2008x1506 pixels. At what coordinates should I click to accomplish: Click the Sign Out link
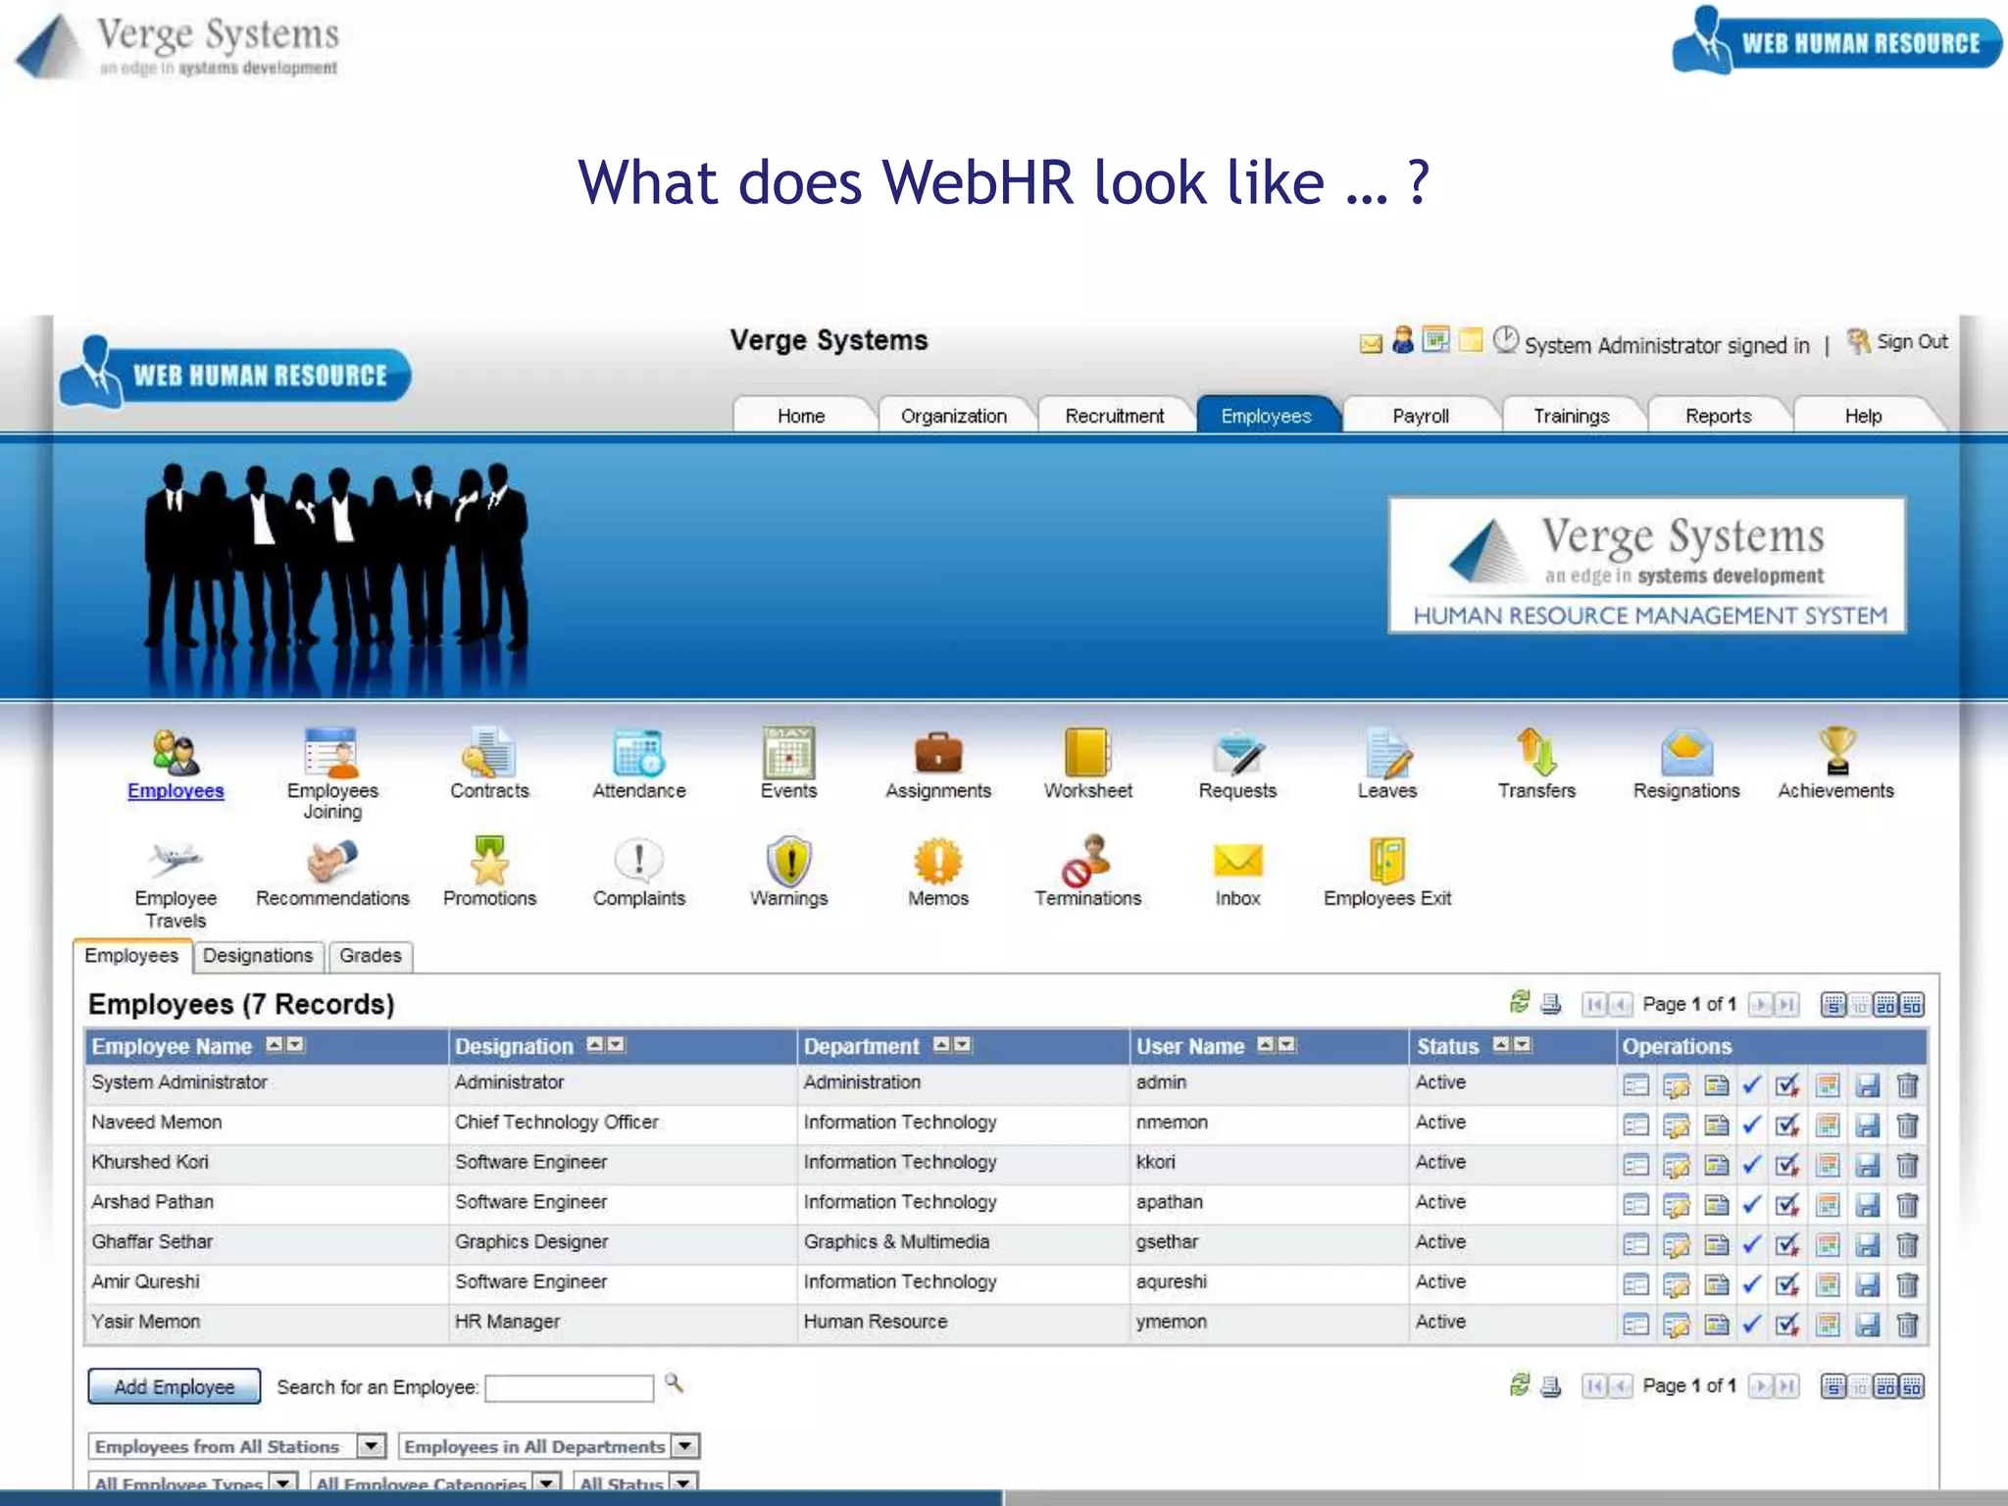click(x=1912, y=342)
